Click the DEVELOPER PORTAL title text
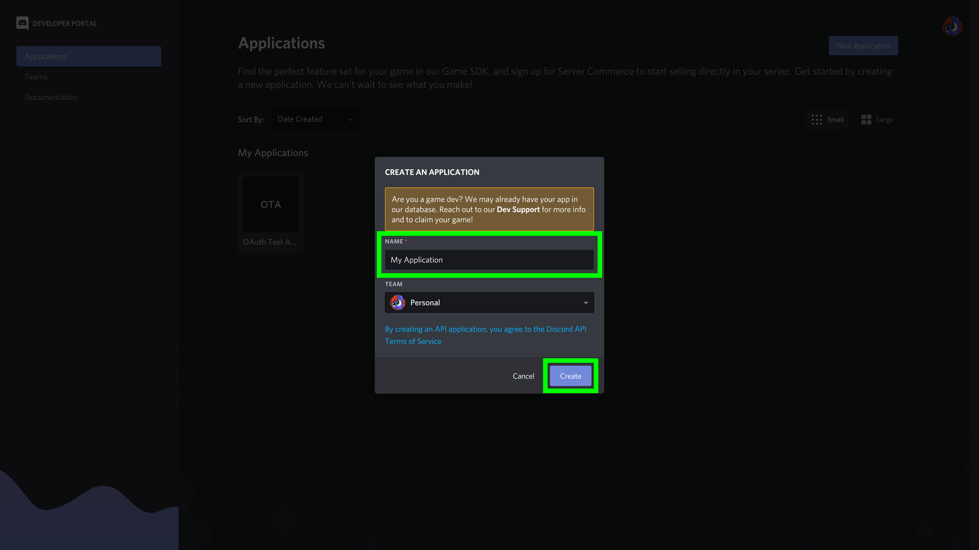The height and width of the screenshot is (550, 979). coord(65,23)
